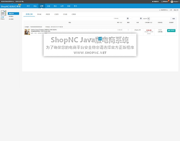The height and width of the screenshot is (141, 180).
Task: Select the second sidebar item under 商品订单
Action: click(11, 16)
